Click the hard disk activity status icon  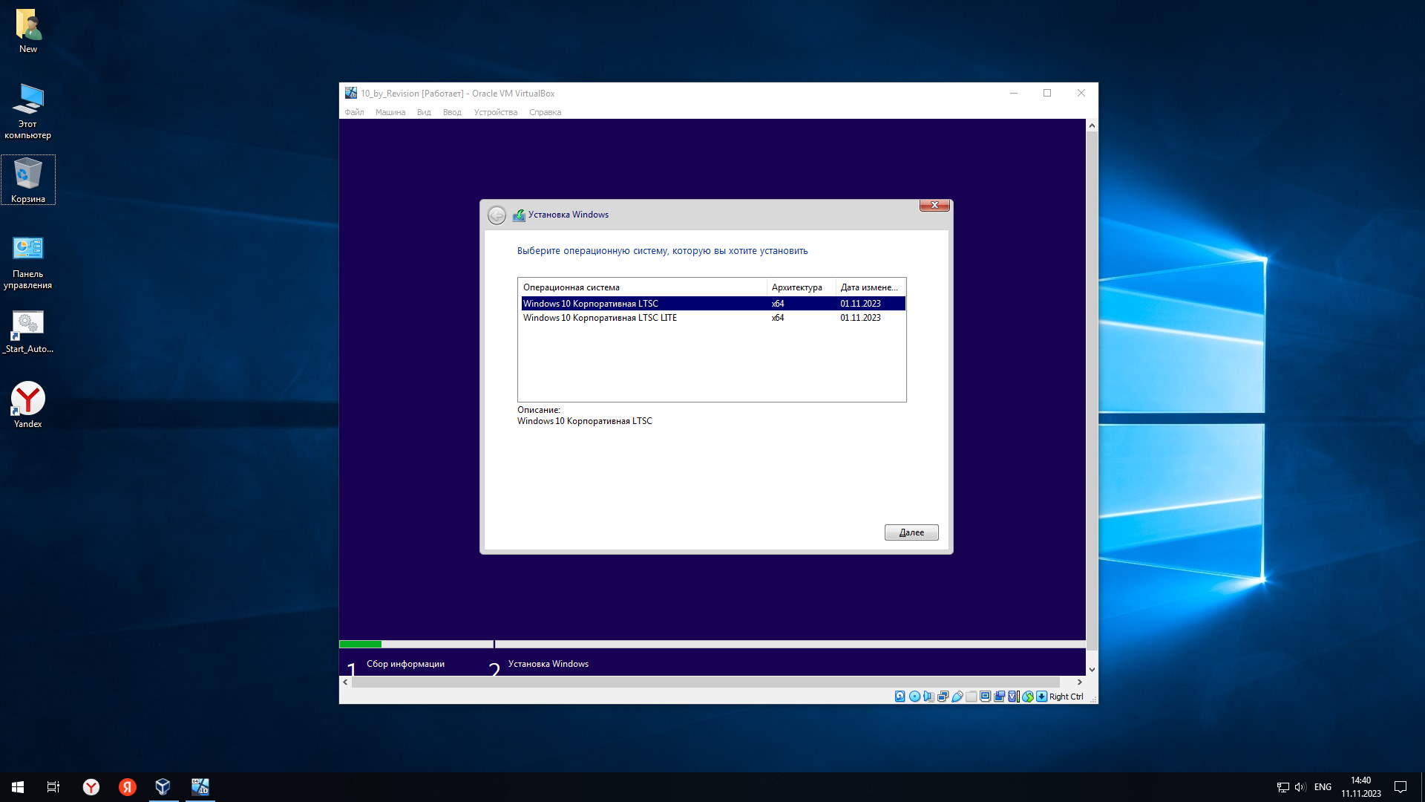tap(900, 697)
